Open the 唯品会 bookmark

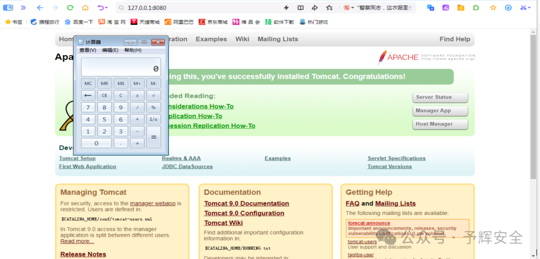(246, 22)
